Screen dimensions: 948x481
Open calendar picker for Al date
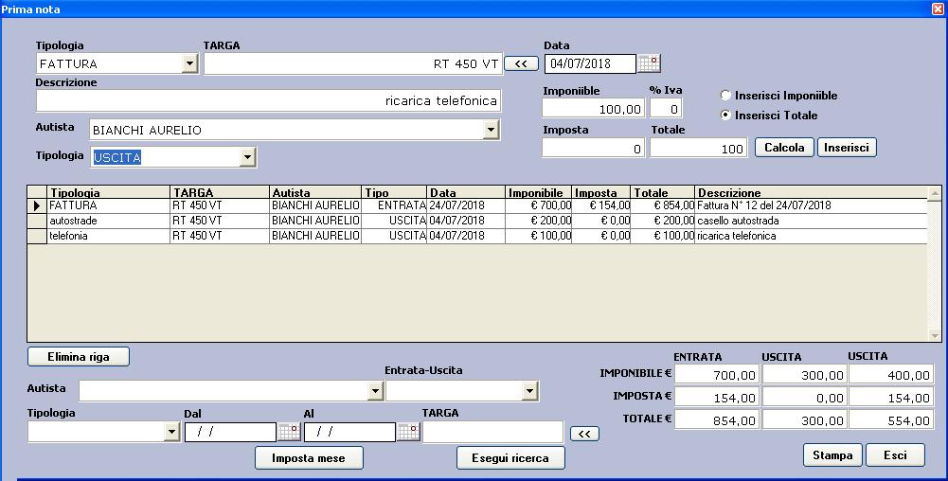pos(408,432)
